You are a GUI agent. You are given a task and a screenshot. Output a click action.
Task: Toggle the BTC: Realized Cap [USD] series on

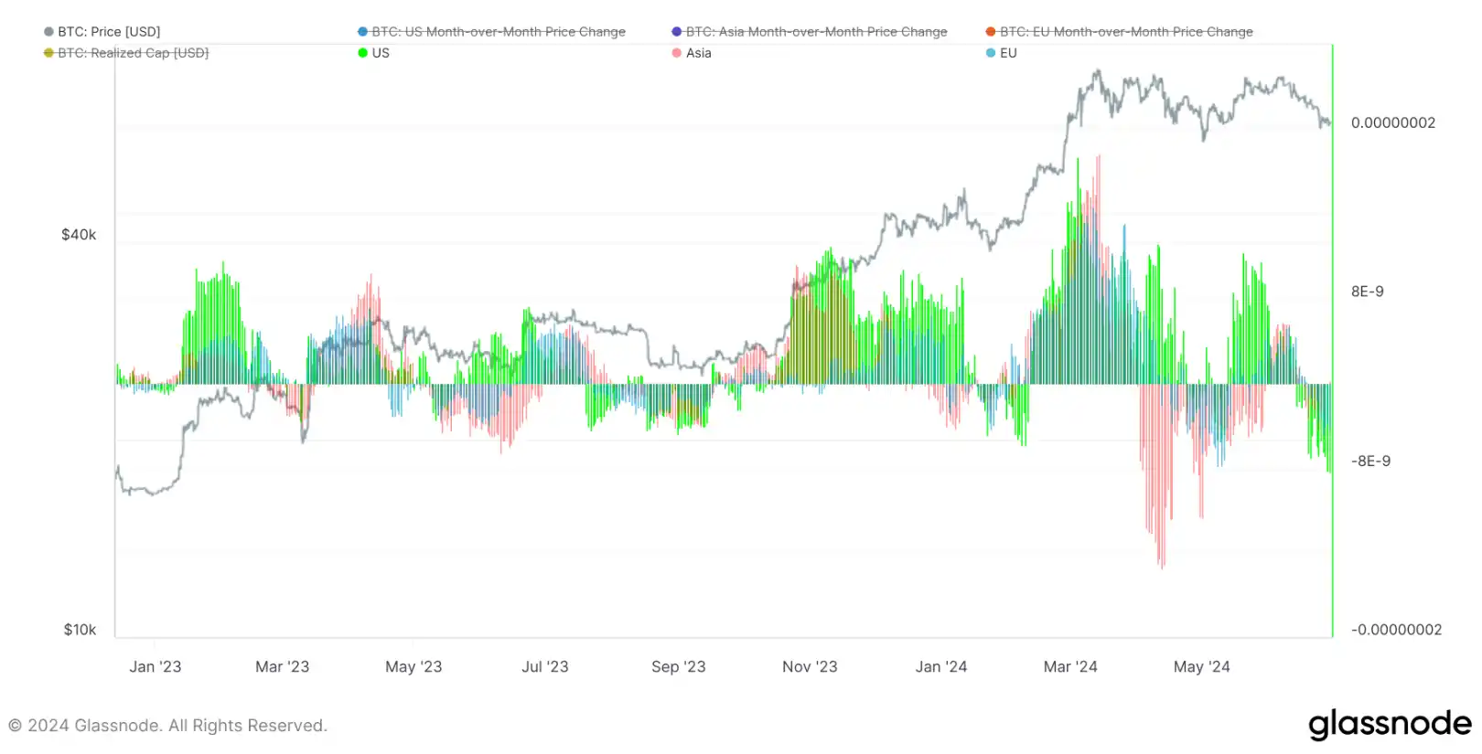(133, 53)
